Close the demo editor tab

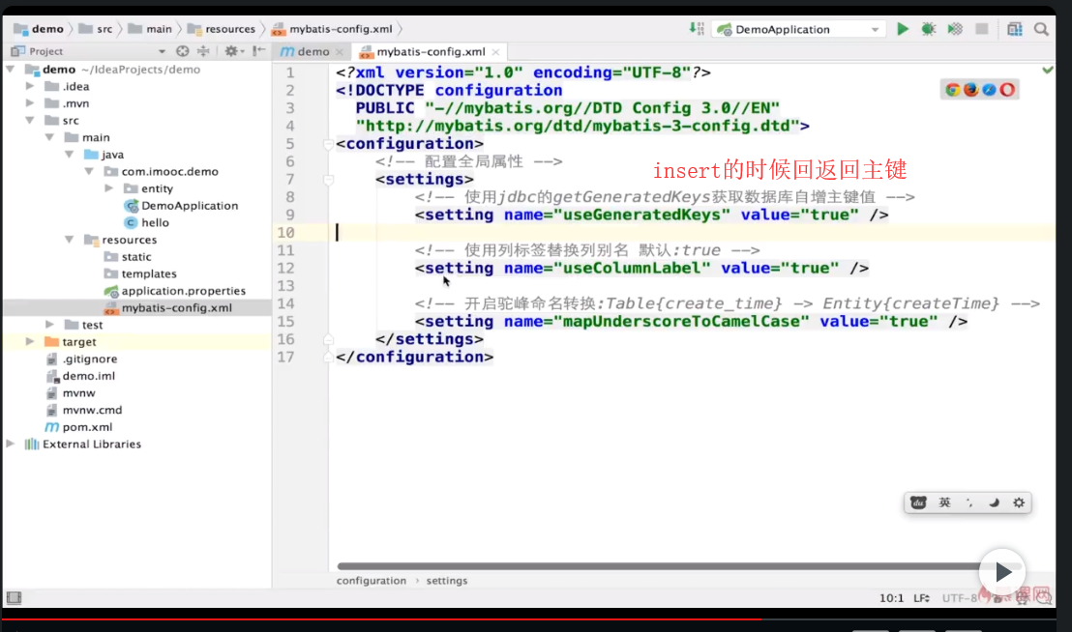pos(339,52)
